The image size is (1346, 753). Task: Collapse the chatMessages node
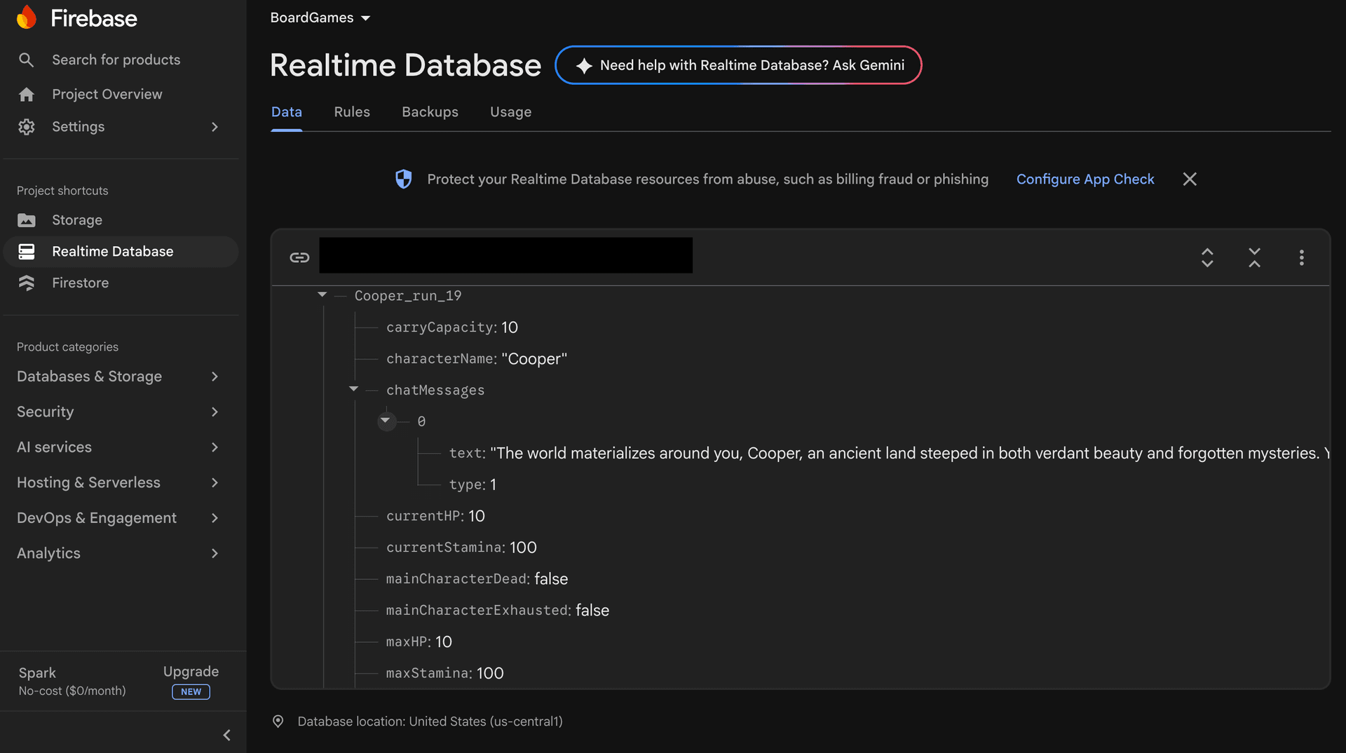pos(353,389)
